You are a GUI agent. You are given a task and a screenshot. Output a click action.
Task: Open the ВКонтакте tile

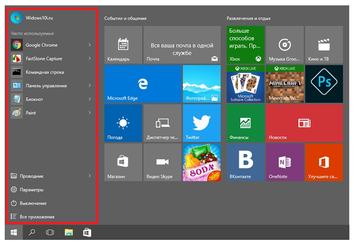click(245, 162)
